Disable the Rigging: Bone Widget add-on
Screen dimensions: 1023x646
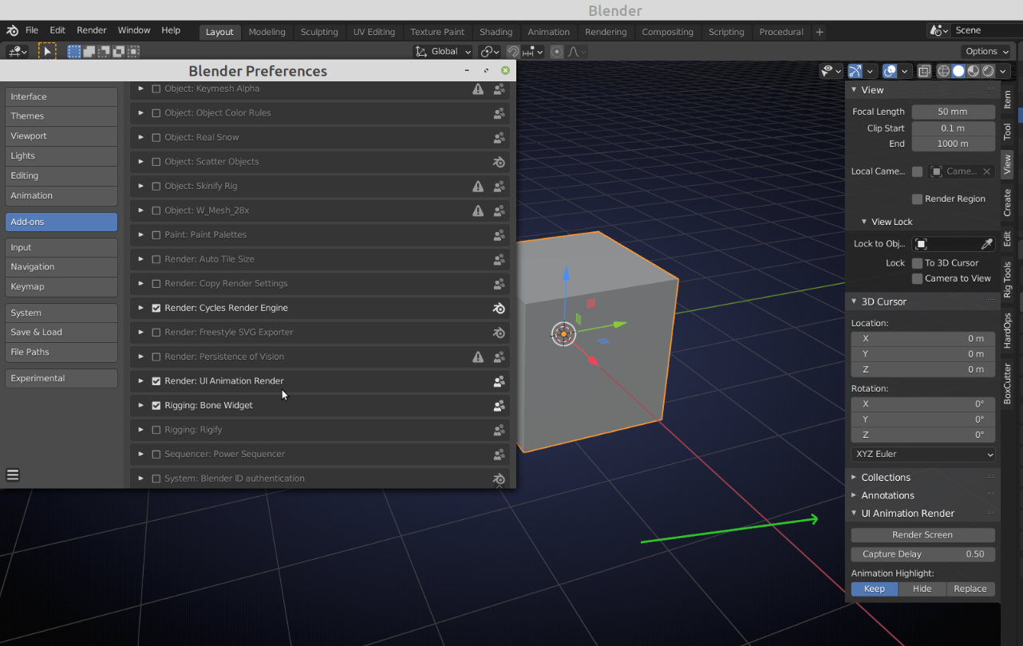(156, 405)
